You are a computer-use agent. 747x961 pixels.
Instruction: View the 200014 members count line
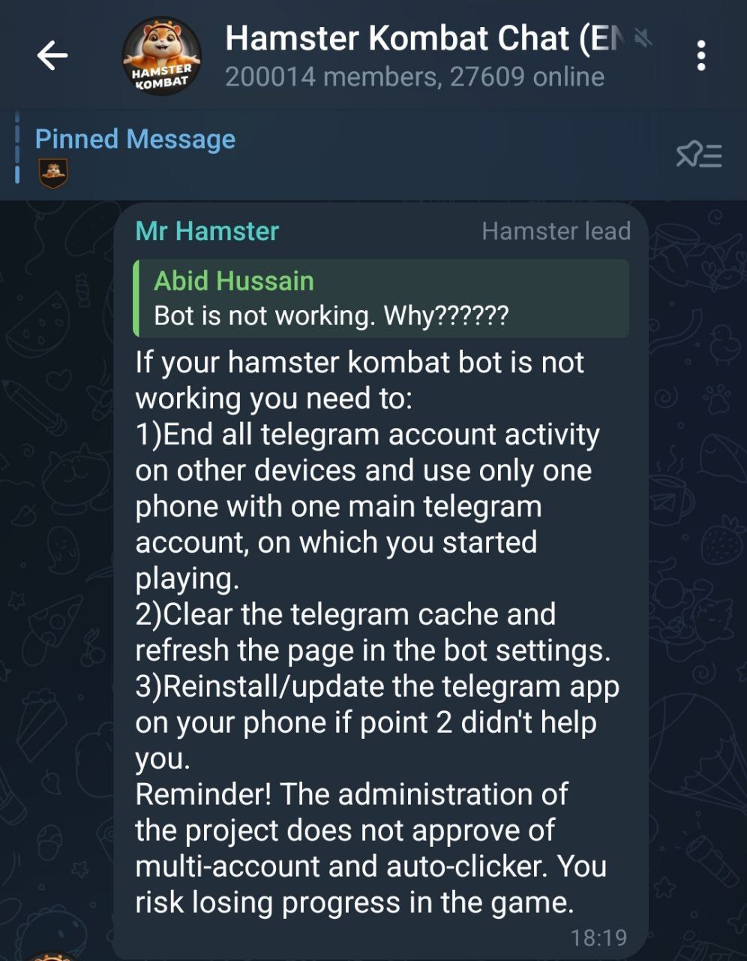coord(415,77)
